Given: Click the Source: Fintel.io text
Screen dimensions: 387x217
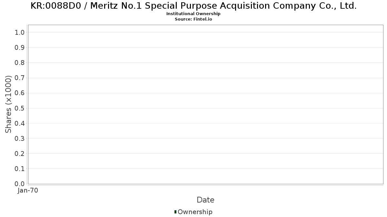Looking at the screenshot, I should [x=193, y=19].
